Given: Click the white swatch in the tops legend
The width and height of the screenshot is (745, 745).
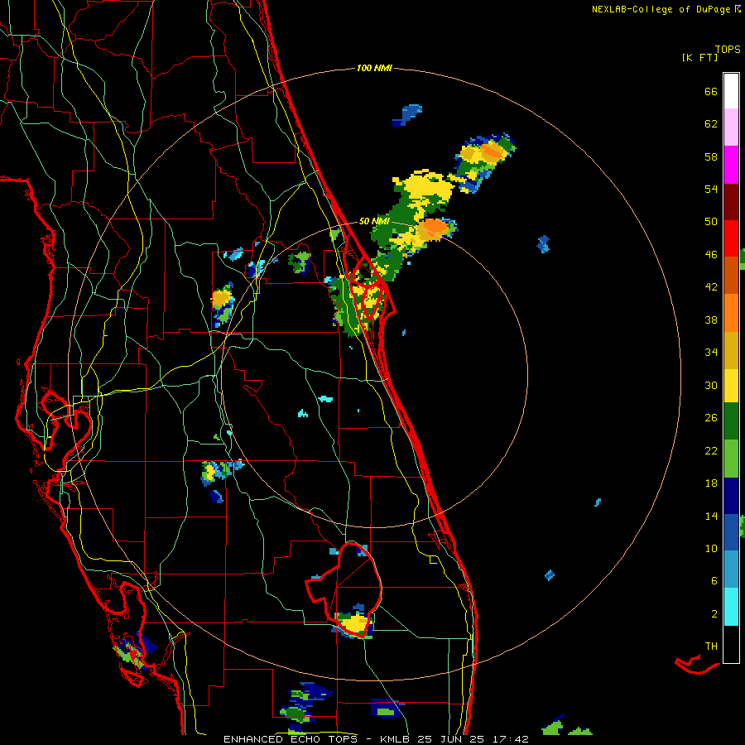Looking at the screenshot, I should pyautogui.click(x=731, y=91).
